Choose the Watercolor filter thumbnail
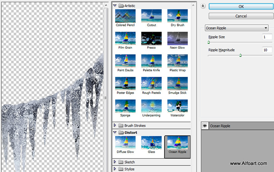 pos(177,106)
